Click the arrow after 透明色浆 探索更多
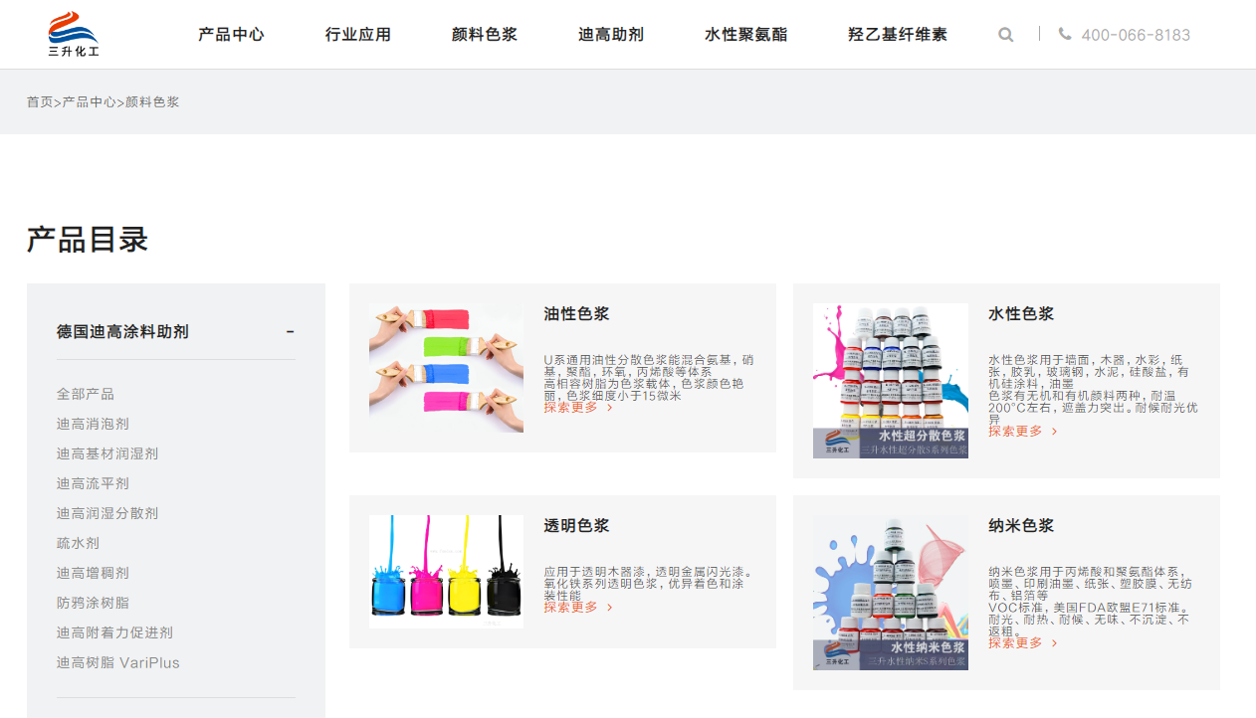The width and height of the screenshot is (1256, 718). tap(609, 605)
